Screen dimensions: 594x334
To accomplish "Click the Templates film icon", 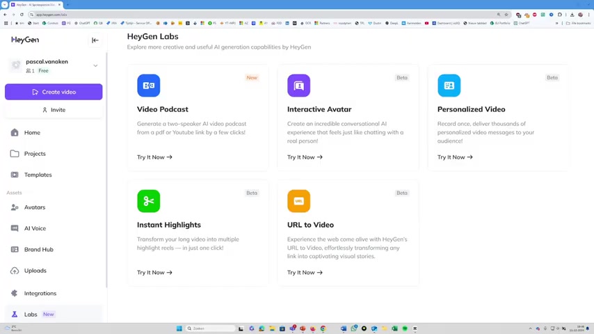I will [x=15, y=175].
